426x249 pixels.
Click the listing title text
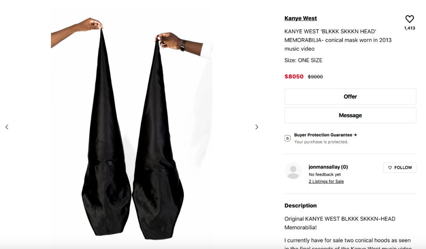pos(338,40)
